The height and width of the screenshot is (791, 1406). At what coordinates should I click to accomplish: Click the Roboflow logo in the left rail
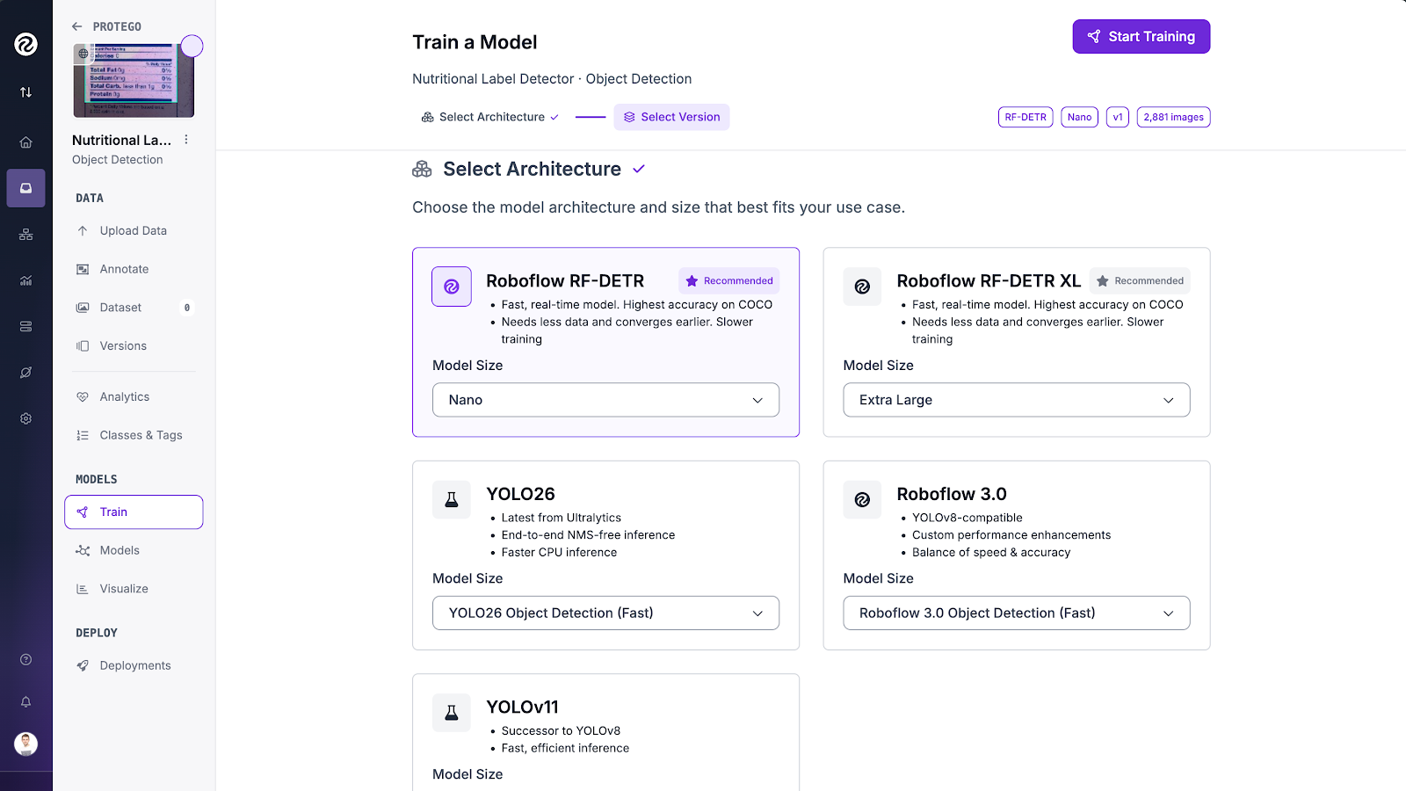pos(25,44)
